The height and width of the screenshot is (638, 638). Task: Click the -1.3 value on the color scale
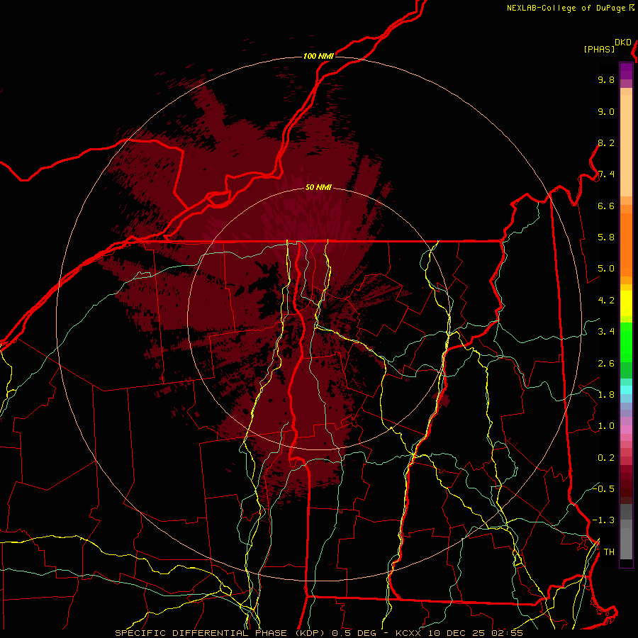[603, 520]
